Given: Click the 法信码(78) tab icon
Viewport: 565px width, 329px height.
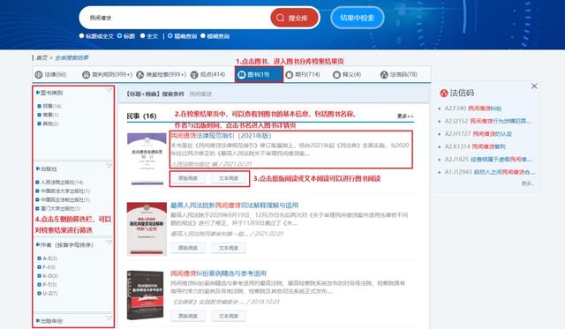Looking at the screenshot, I should click(x=384, y=74).
